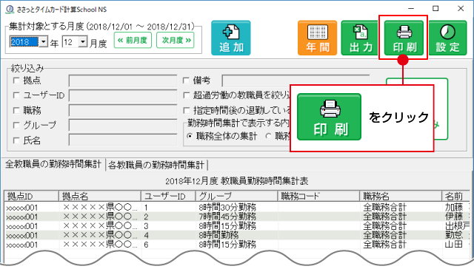This screenshot has height=269, width=474.
Task: Open the month 12 dropdown
Action: pos(82,41)
